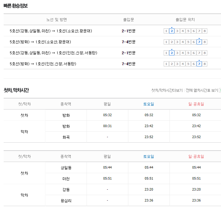Click 5호선(방화) → 1호선(소요산,광운대) row

pos(112,42)
